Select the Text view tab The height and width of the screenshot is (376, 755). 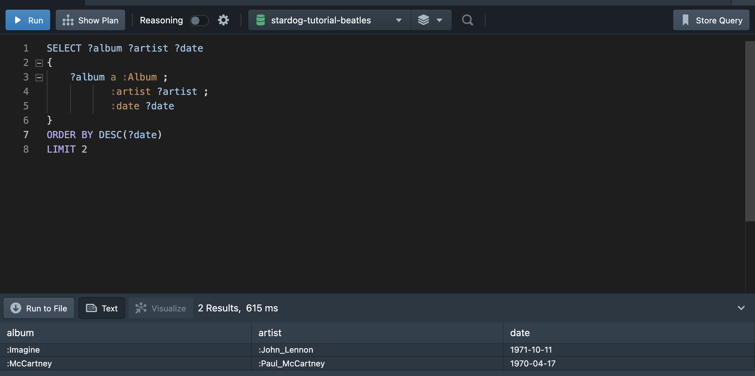[x=102, y=308]
